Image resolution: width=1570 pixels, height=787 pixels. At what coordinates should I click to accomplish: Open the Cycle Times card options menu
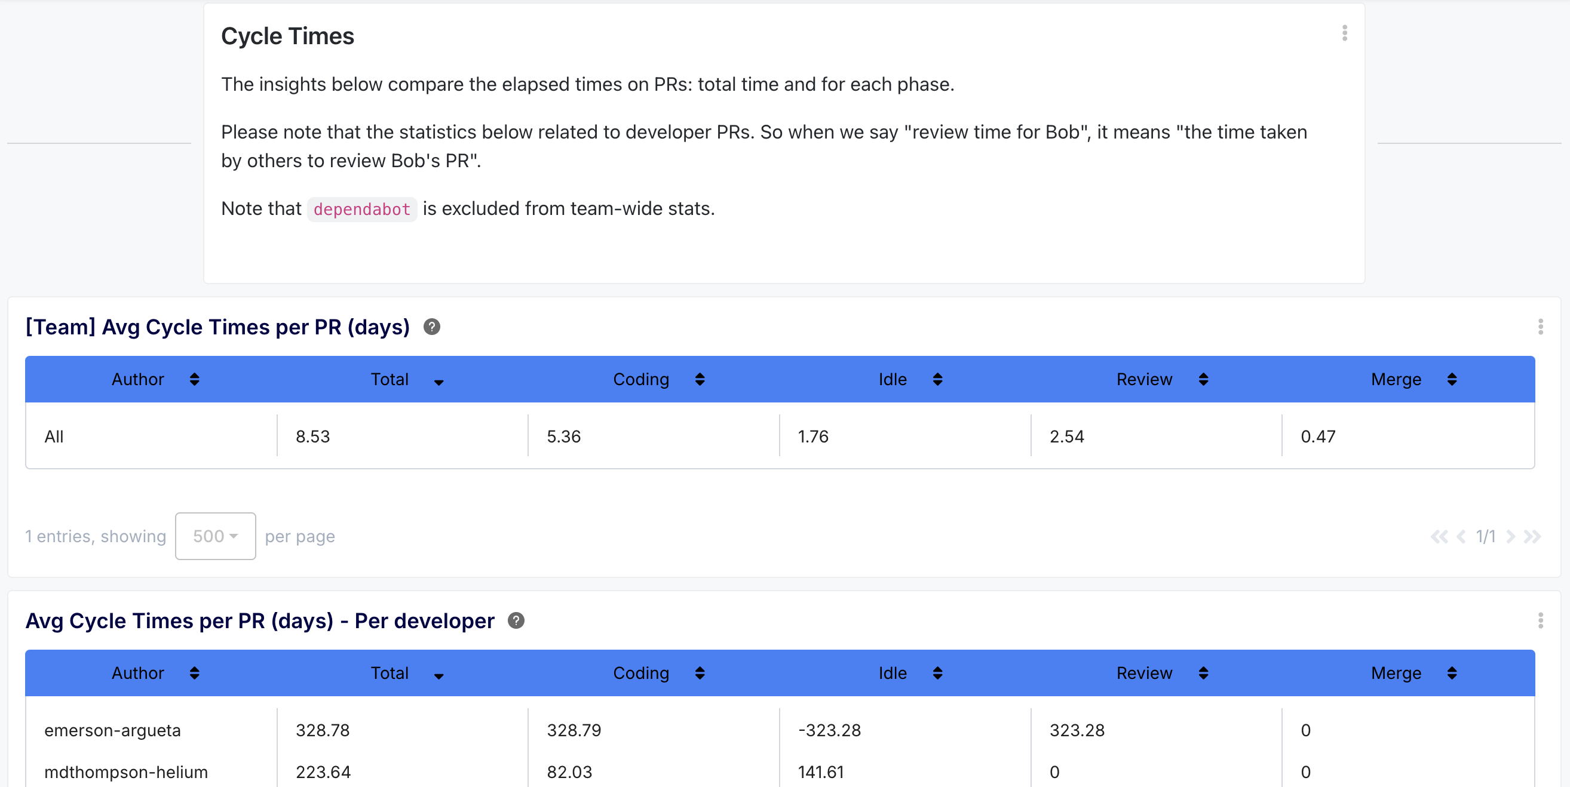pos(1344,33)
